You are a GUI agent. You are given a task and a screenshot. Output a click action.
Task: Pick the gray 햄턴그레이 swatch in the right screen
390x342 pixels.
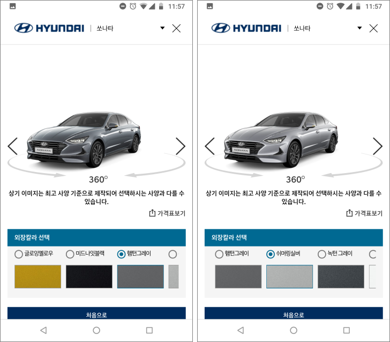click(238, 277)
